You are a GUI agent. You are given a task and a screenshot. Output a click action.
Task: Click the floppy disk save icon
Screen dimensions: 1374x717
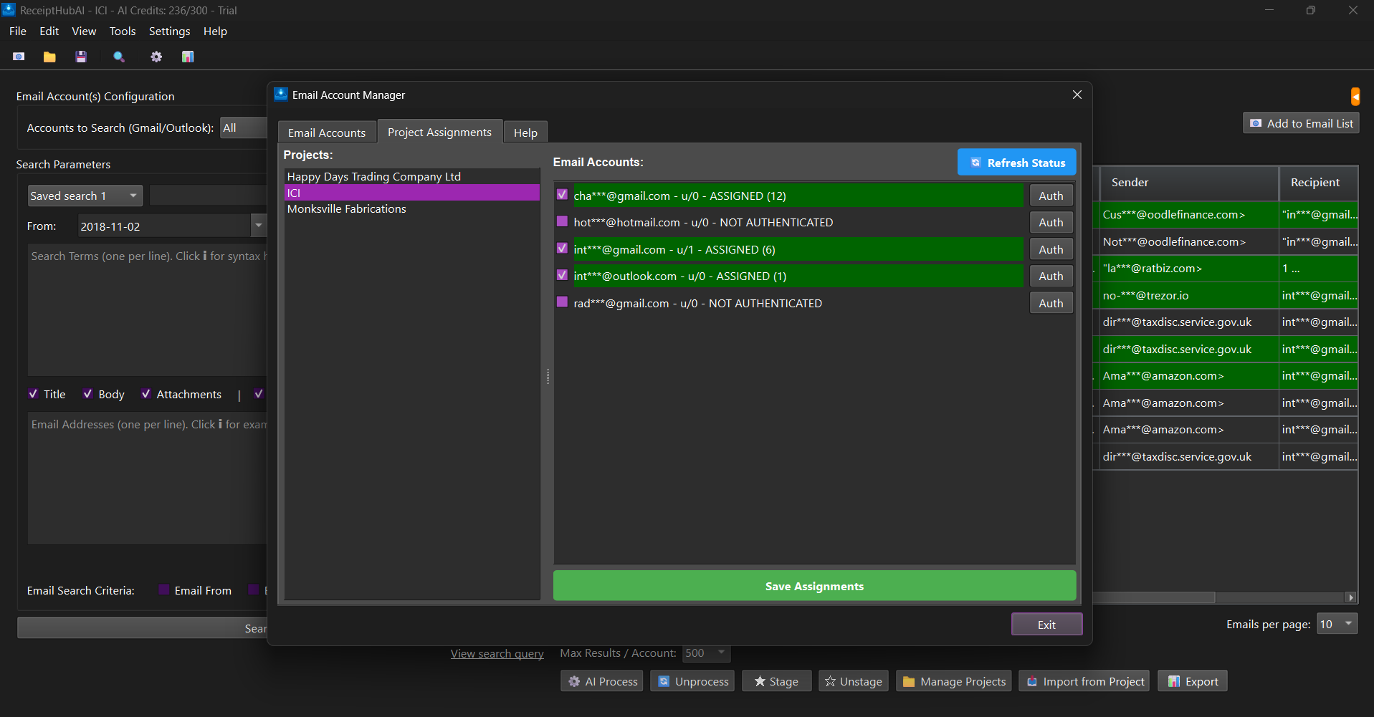[81, 57]
